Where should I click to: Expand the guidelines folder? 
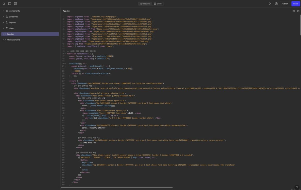pyautogui.click(x=13, y=17)
